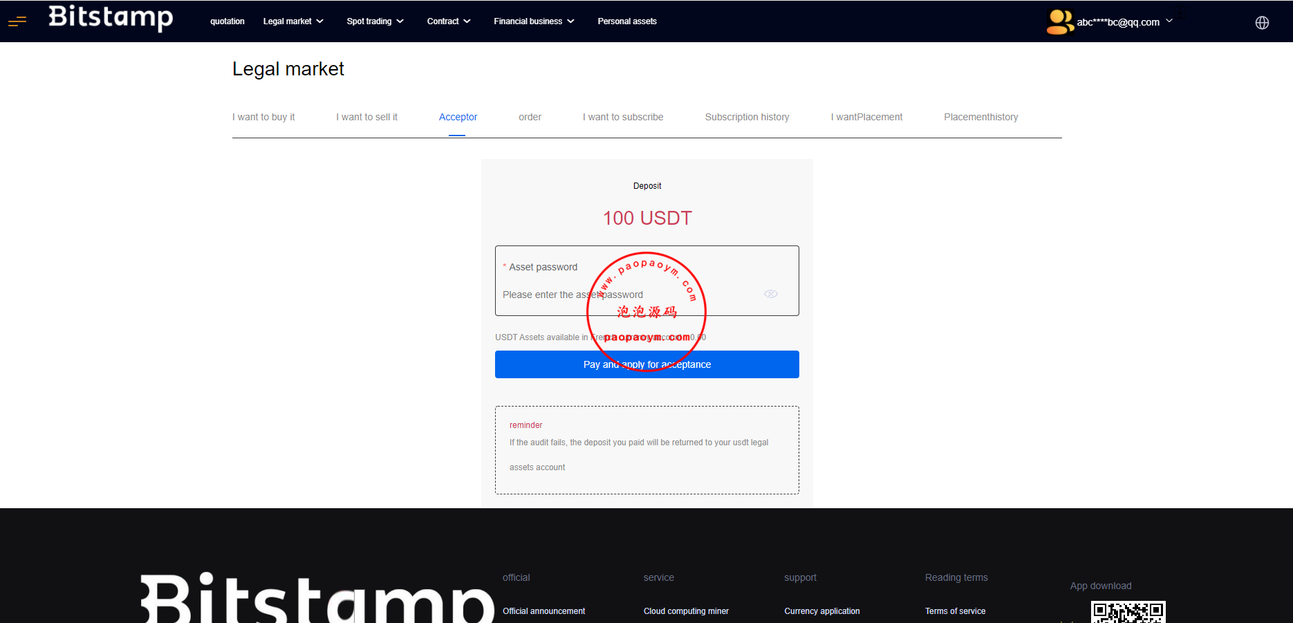Go to quotation page
The width and height of the screenshot is (1293, 623).
tap(227, 21)
